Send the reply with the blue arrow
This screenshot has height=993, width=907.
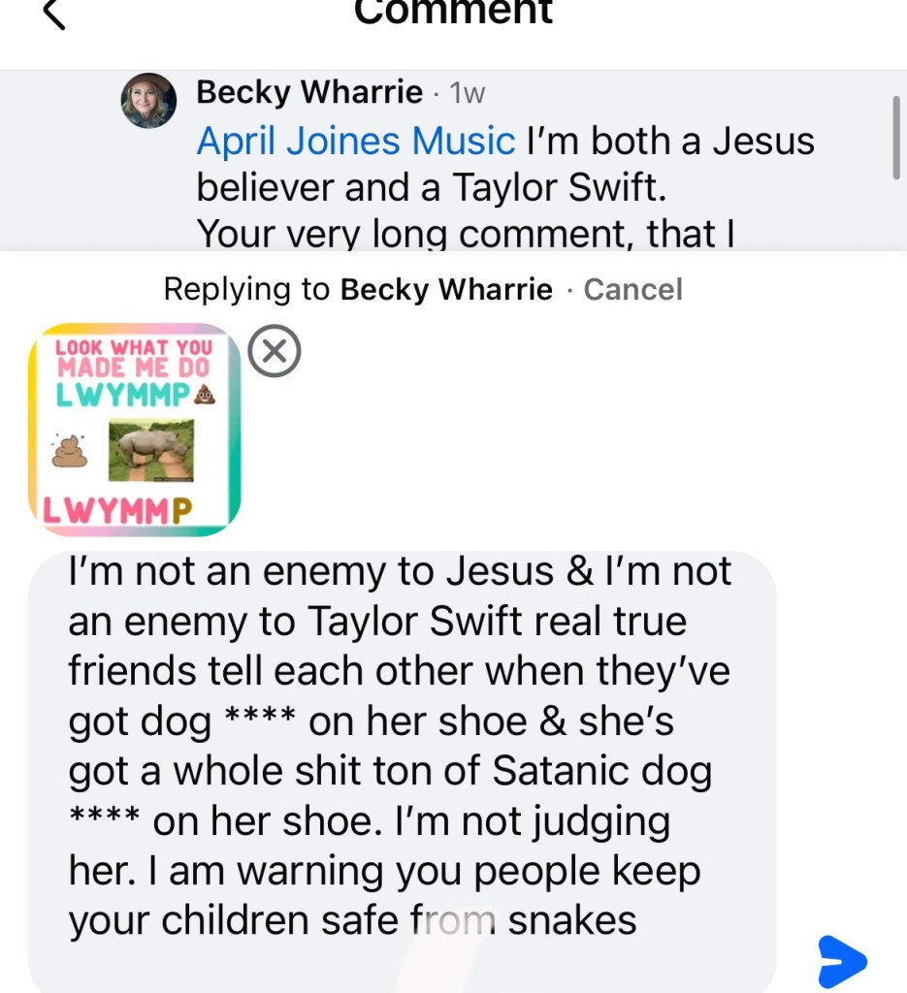[x=841, y=961]
